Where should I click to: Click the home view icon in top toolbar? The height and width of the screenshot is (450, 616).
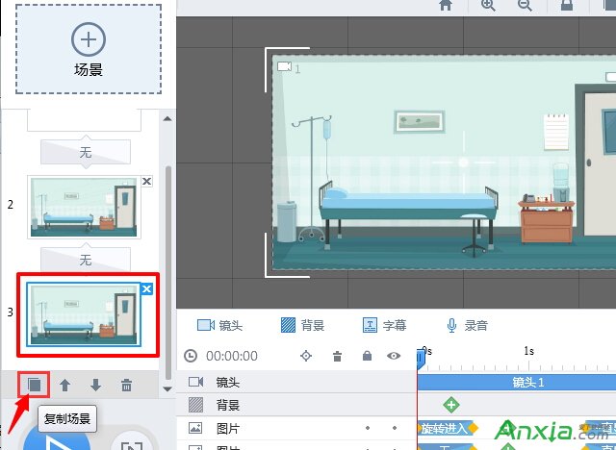tap(445, 5)
